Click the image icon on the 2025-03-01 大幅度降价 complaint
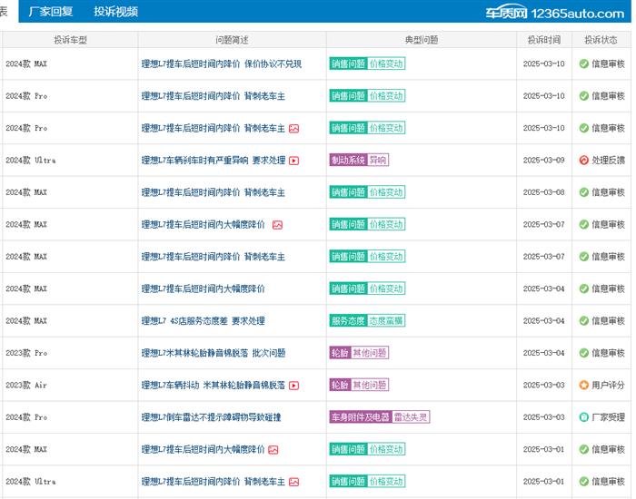636x499 pixels. pyautogui.click(x=273, y=450)
